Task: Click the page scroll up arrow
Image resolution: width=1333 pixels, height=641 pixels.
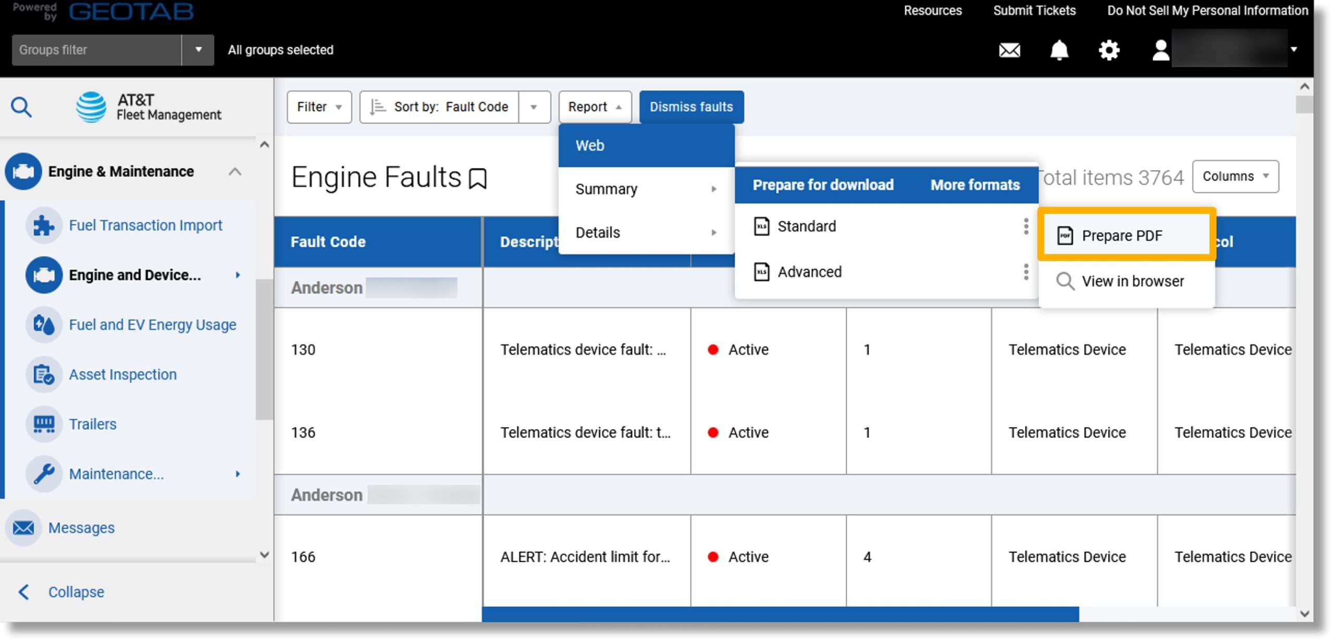Action: click(1304, 86)
